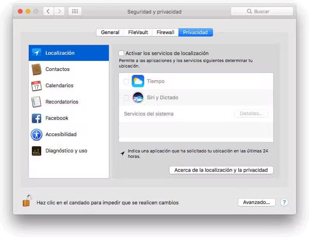The image size is (309, 237).
Task: Open Acerca de la localización y la privacidad
Action: (221, 170)
